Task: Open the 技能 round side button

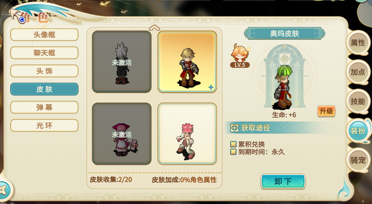Action: pyautogui.click(x=358, y=101)
